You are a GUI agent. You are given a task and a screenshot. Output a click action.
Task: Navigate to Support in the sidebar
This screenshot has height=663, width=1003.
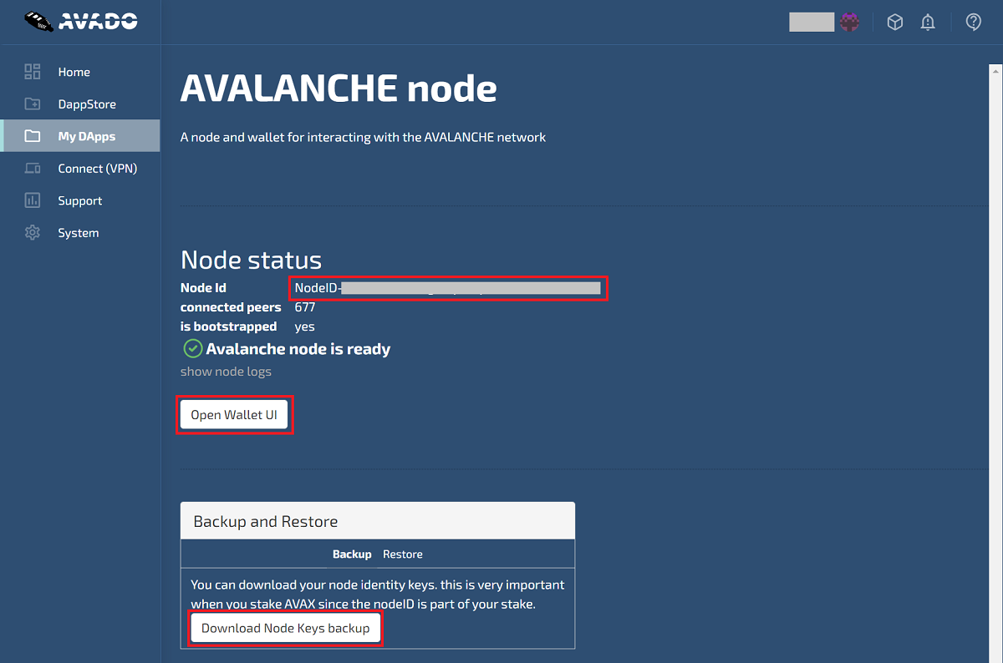coord(79,200)
